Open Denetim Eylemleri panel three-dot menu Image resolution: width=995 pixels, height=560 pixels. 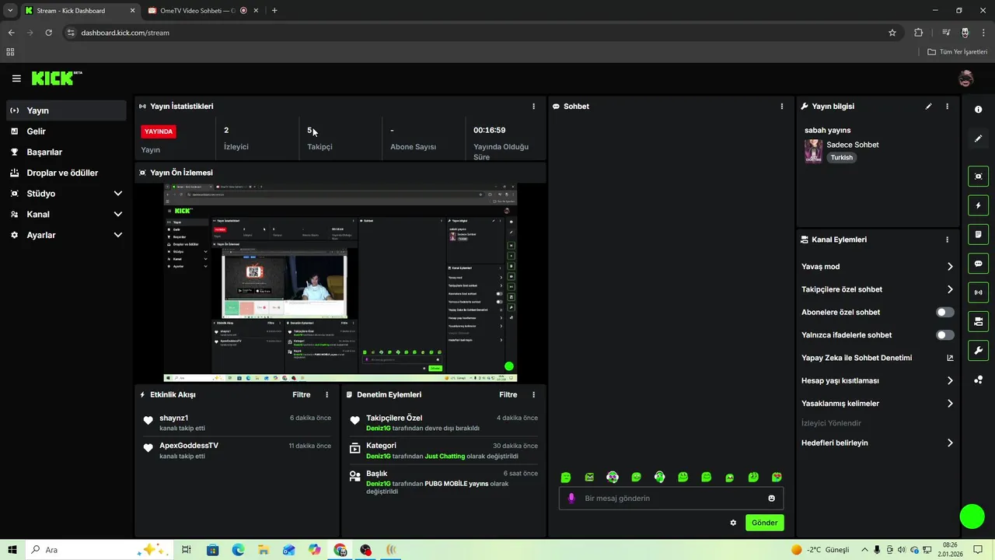533,395
